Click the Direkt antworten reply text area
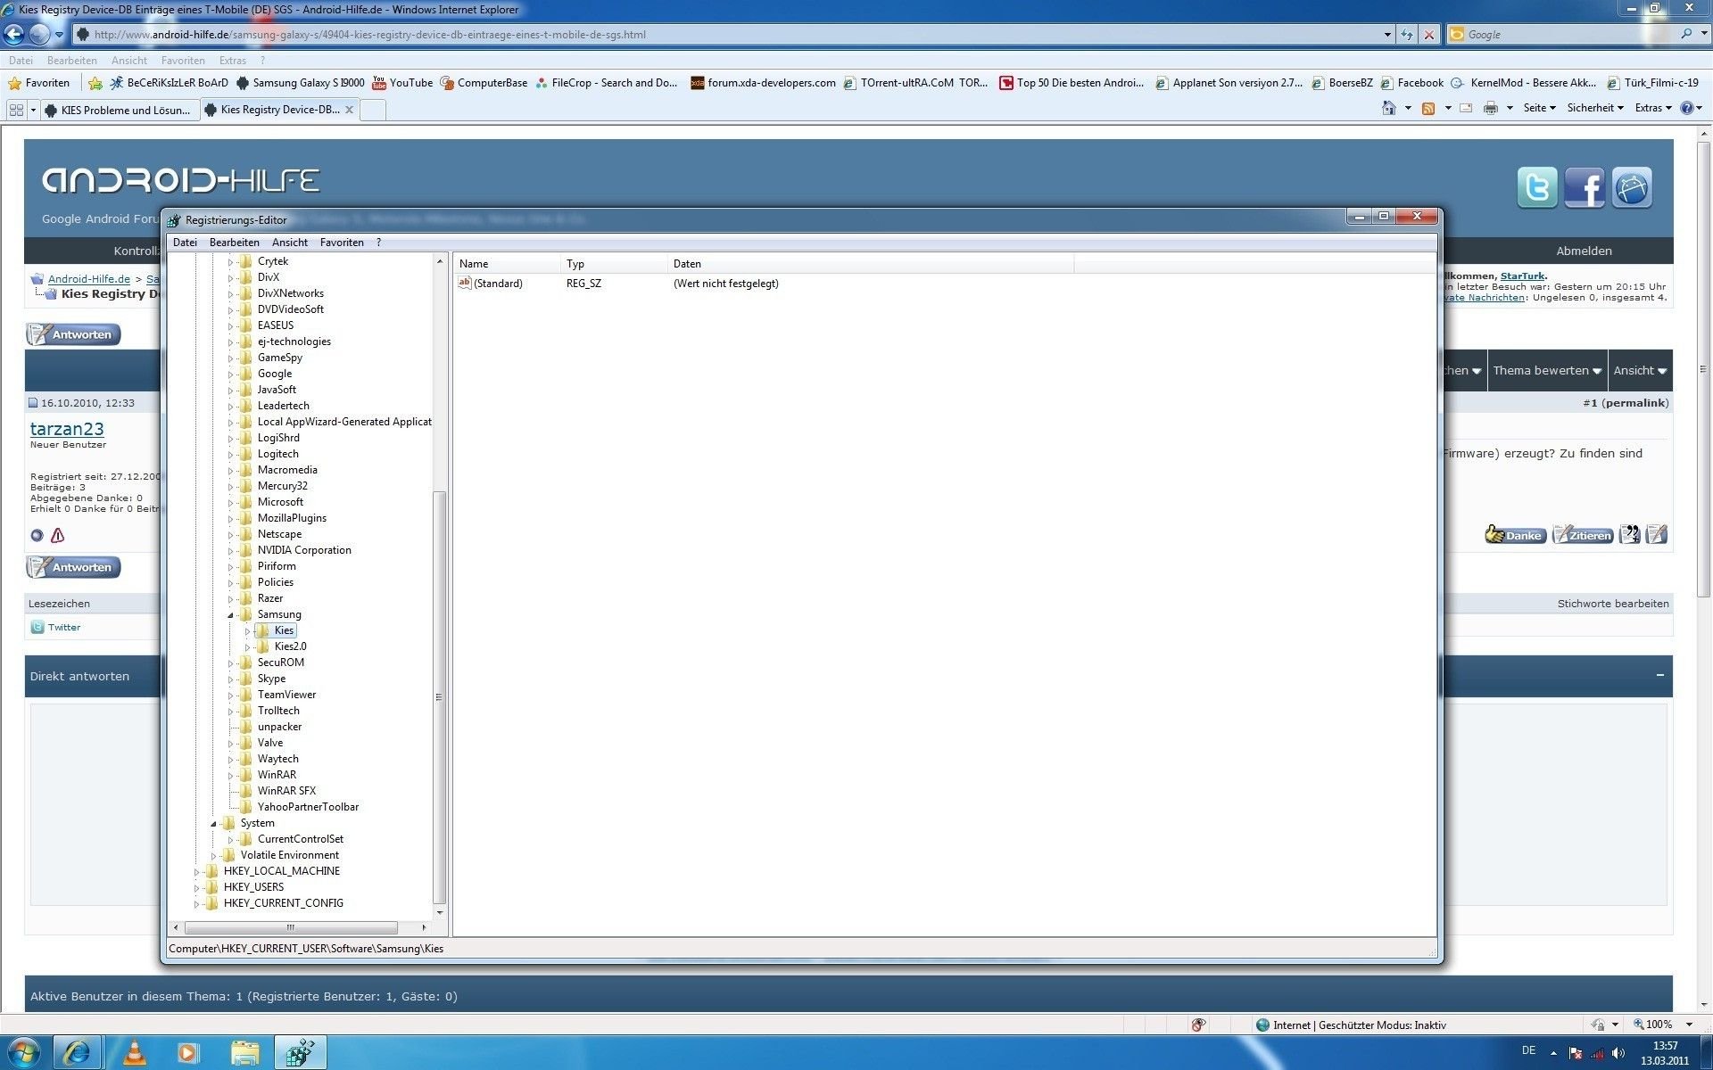The image size is (1713, 1070). (x=848, y=804)
